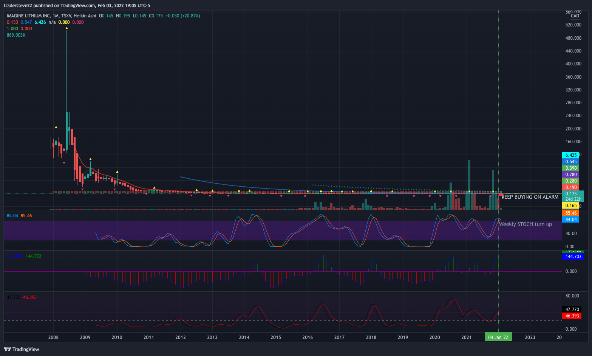Select the 0.280 purple price label
The image size is (592, 356).
pos(570,174)
